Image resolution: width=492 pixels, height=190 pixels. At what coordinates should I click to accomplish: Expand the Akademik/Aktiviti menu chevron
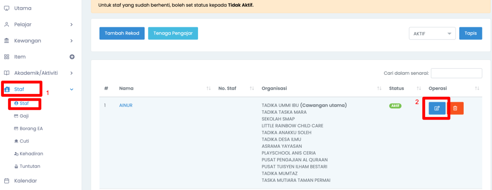click(x=72, y=73)
